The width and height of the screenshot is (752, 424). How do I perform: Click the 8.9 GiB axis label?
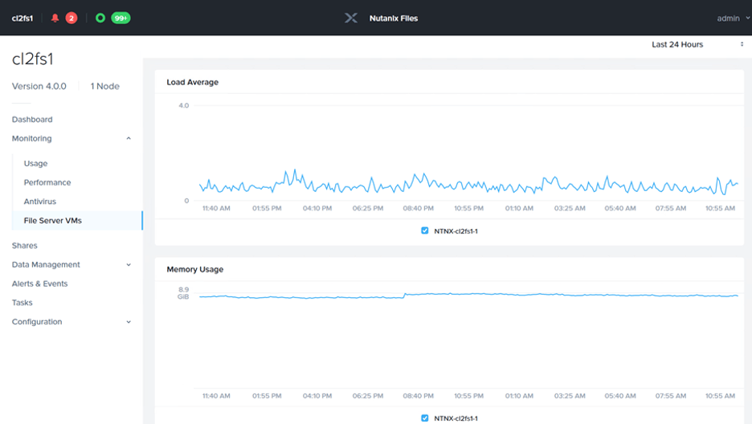[183, 293]
